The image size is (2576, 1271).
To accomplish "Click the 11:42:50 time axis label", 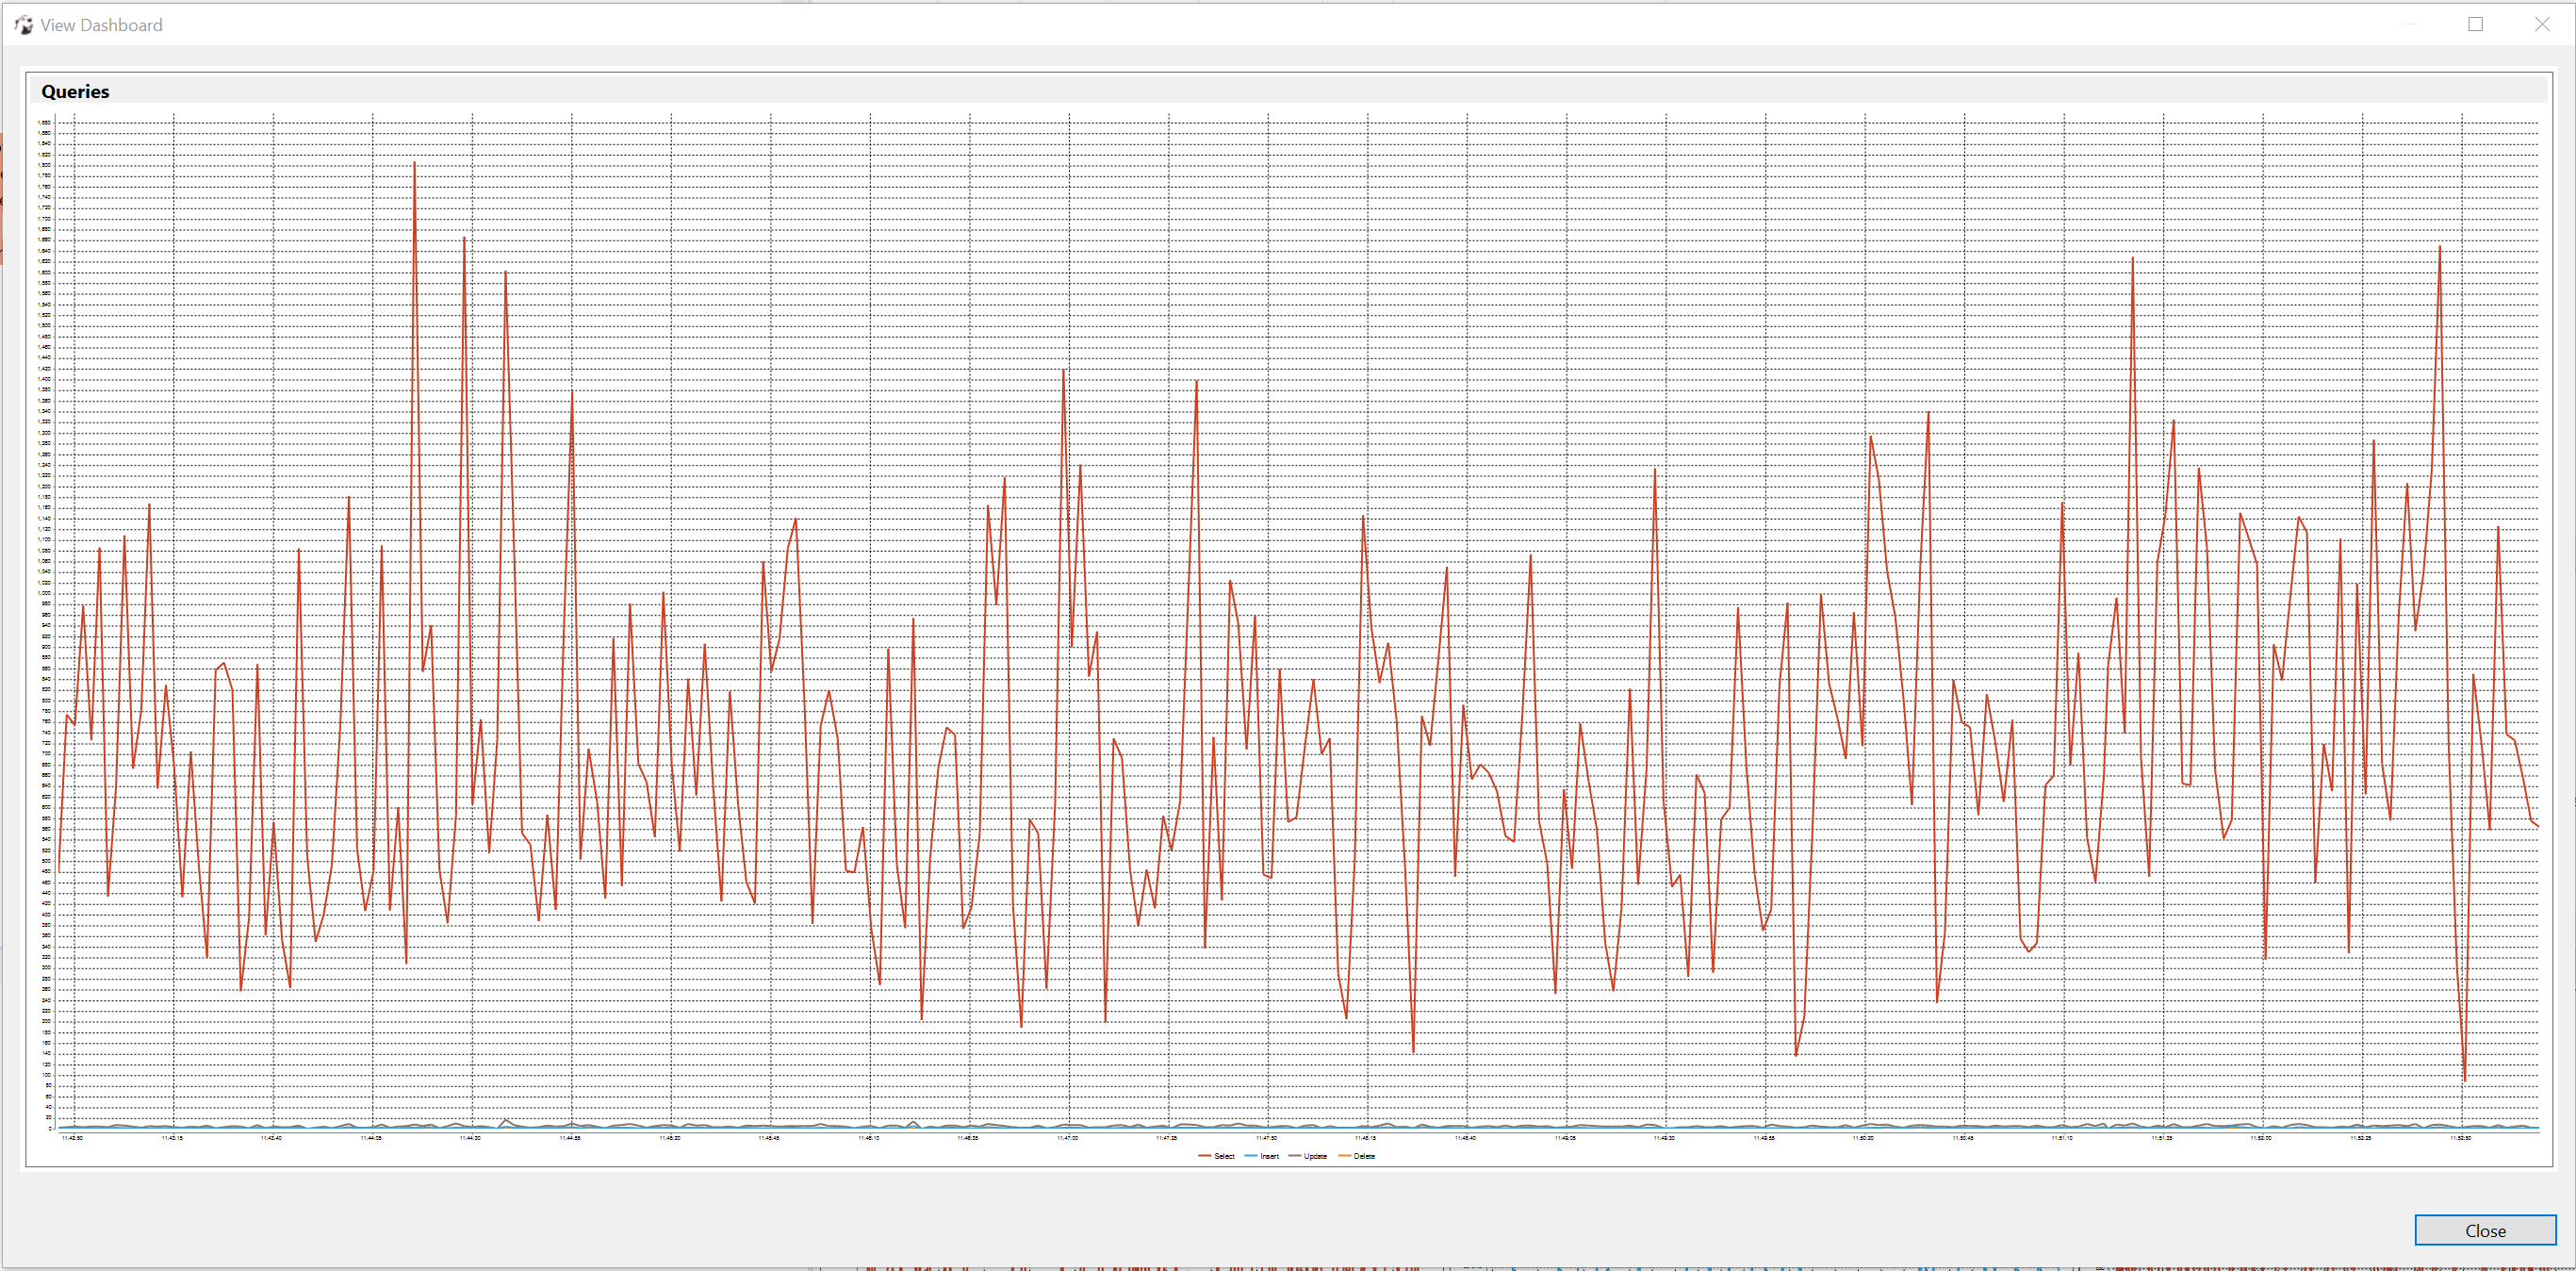I will [73, 1137].
